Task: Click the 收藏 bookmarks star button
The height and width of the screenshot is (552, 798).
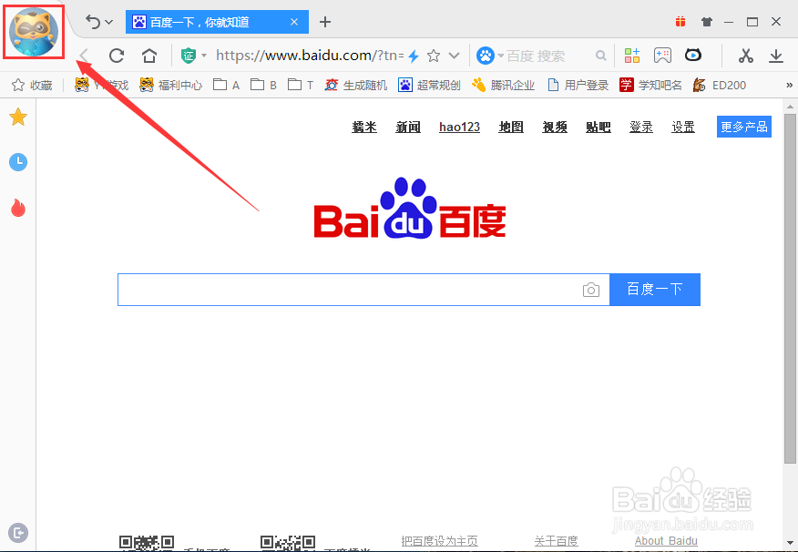Action: [32, 85]
